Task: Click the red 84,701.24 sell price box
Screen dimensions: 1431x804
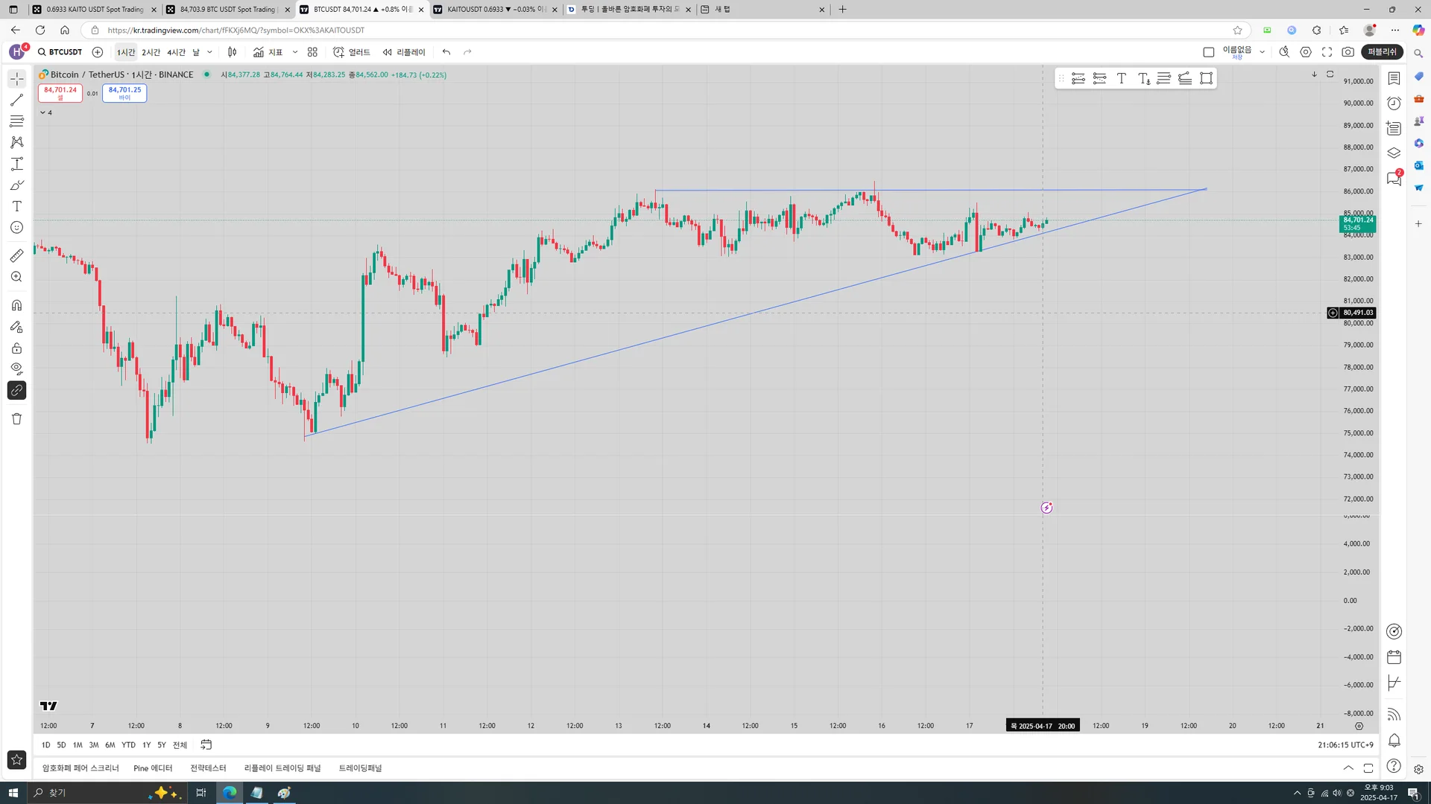Action: pos(60,92)
